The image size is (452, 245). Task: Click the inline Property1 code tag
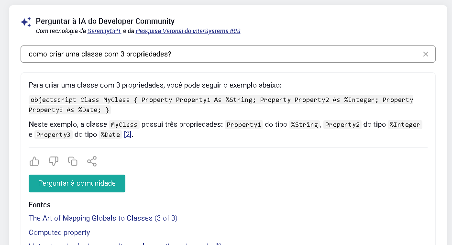(244, 125)
